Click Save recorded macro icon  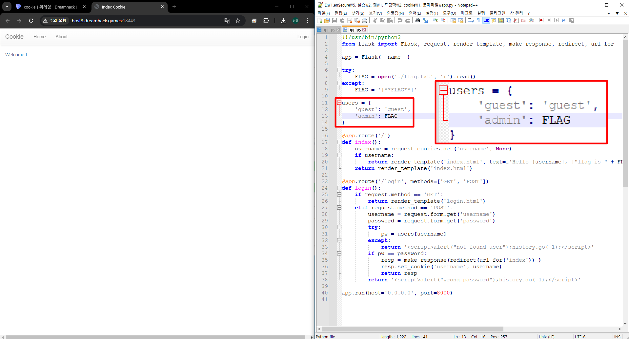(572, 20)
